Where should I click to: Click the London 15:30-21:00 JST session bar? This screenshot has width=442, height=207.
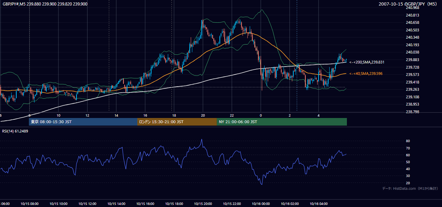[x=177, y=122]
